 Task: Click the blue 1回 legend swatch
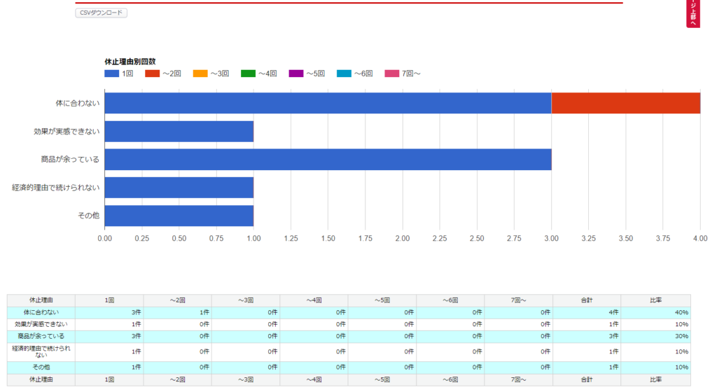[x=112, y=73]
